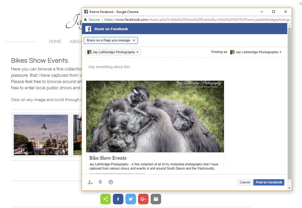Image resolution: width=302 pixels, height=208 pixels.
Task: Click the Facebook share icon below the gallery
Action: coord(118,199)
